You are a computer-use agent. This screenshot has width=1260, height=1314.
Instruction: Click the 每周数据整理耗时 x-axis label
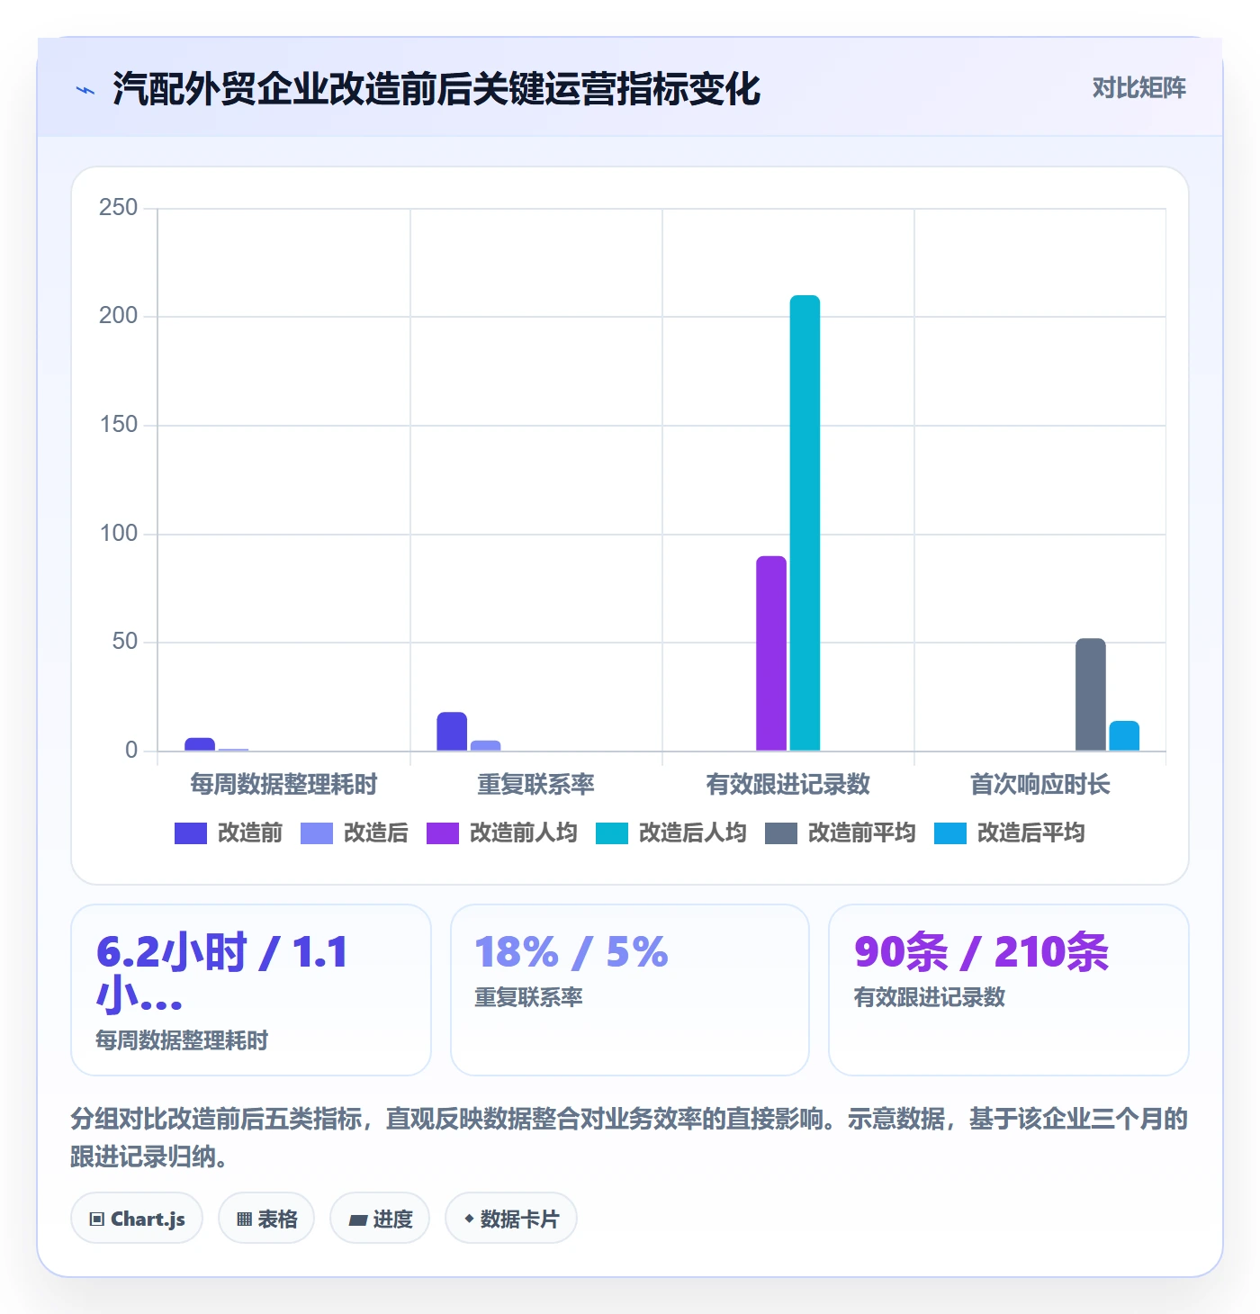tap(283, 785)
